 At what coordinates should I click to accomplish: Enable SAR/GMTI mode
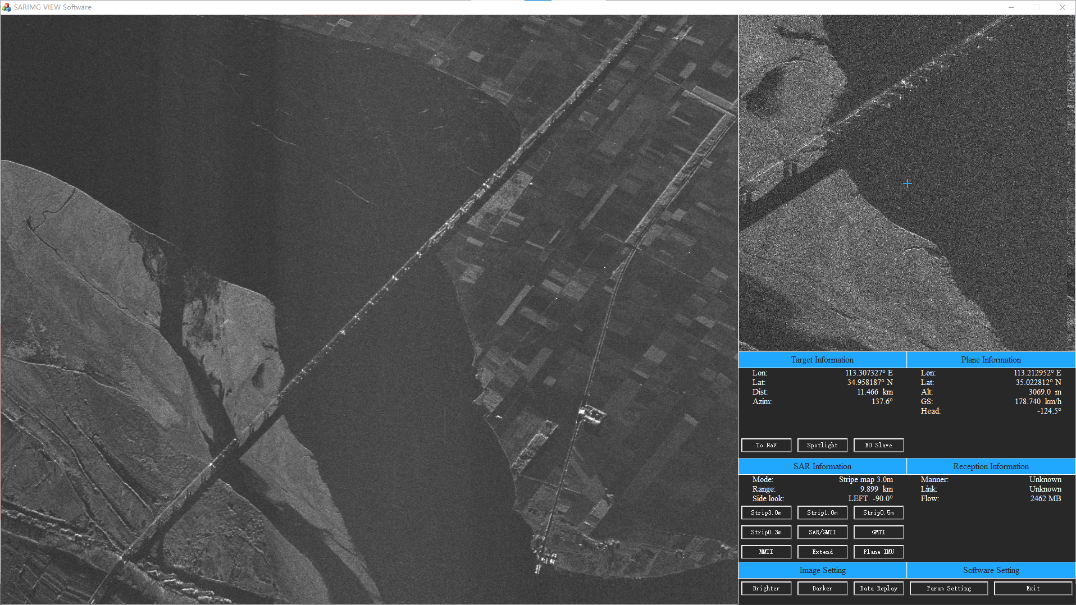tap(822, 532)
